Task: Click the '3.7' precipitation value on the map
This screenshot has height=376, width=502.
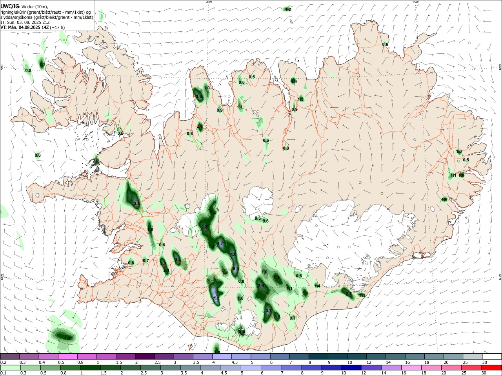Action: (x=269, y=311)
